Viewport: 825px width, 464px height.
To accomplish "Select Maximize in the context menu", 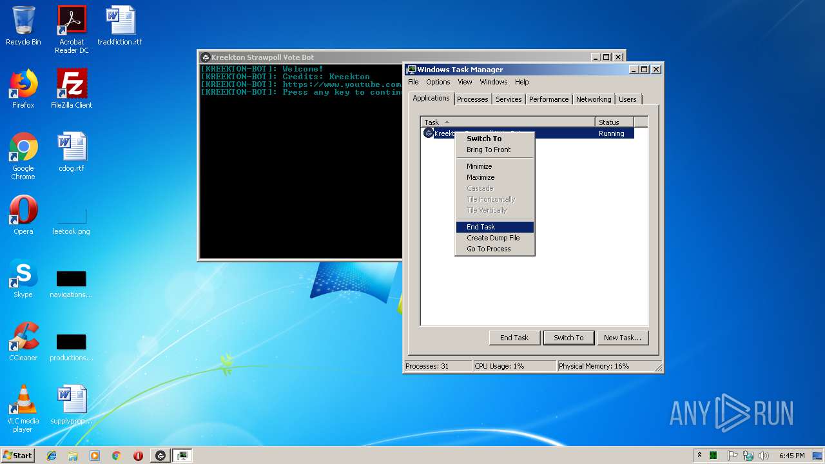I will 494,177.
